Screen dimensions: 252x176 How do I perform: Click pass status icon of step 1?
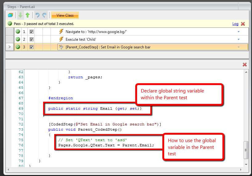[18, 31]
